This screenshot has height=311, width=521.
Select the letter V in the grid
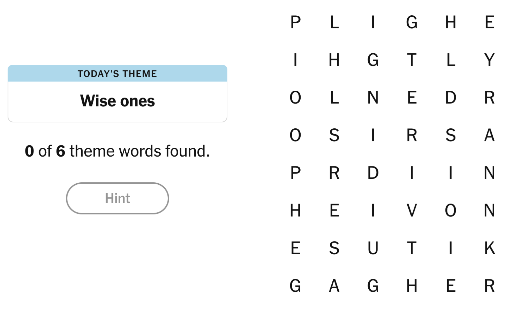412,210
